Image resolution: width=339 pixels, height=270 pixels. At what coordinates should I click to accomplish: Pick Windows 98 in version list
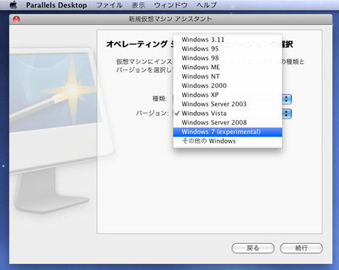coord(228,58)
